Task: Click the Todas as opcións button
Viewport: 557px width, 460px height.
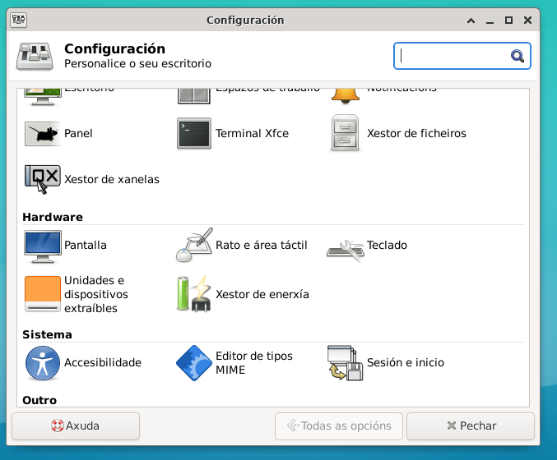Action: tap(338, 425)
